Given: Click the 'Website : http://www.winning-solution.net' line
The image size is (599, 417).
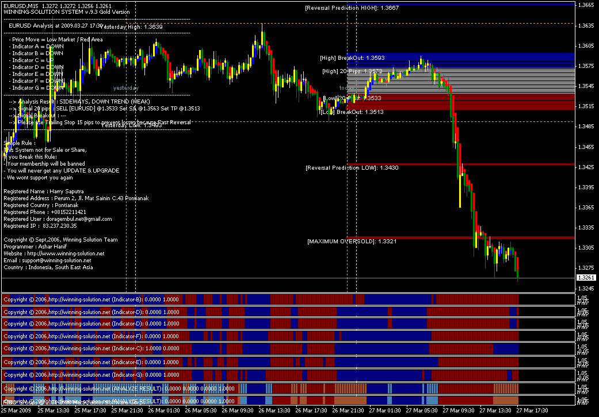Looking at the screenshot, I should pyautogui.click(x=54, y=253).
